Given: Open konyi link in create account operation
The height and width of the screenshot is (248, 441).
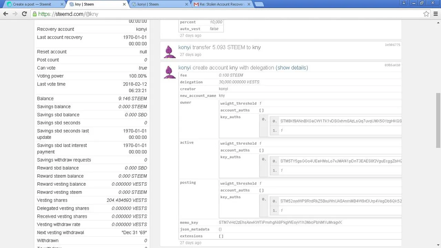Looking at the screenshot, I should (184, 68).
